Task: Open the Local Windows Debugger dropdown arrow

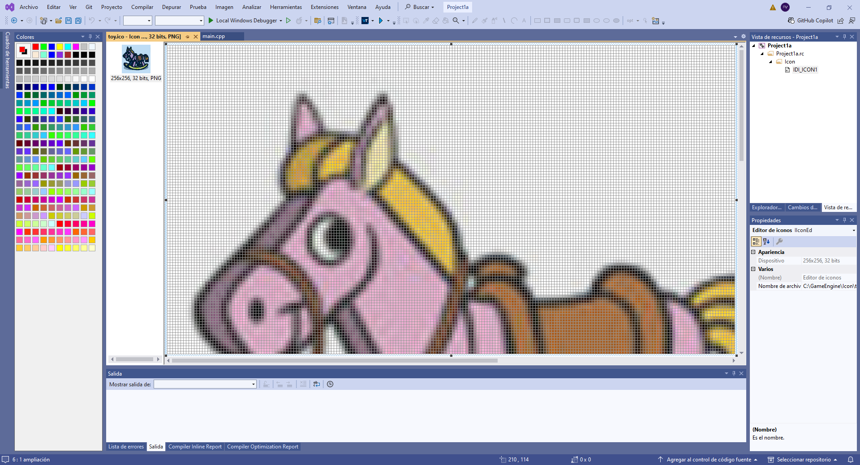Action: (x=281, y=21)
